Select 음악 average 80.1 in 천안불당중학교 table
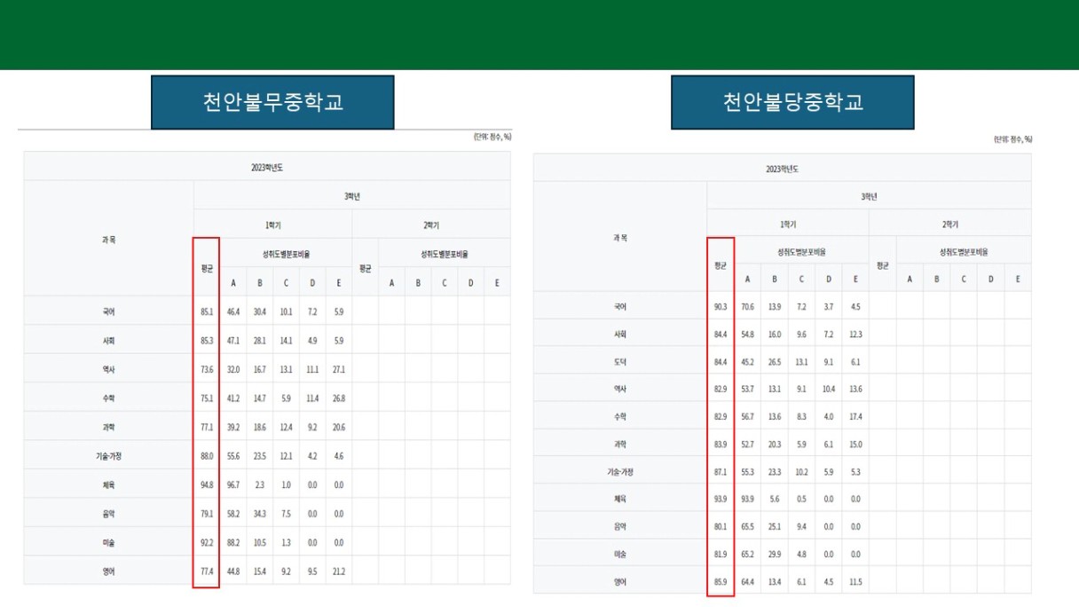This screenshot has height=607, width=1079. tap(721, 527)
